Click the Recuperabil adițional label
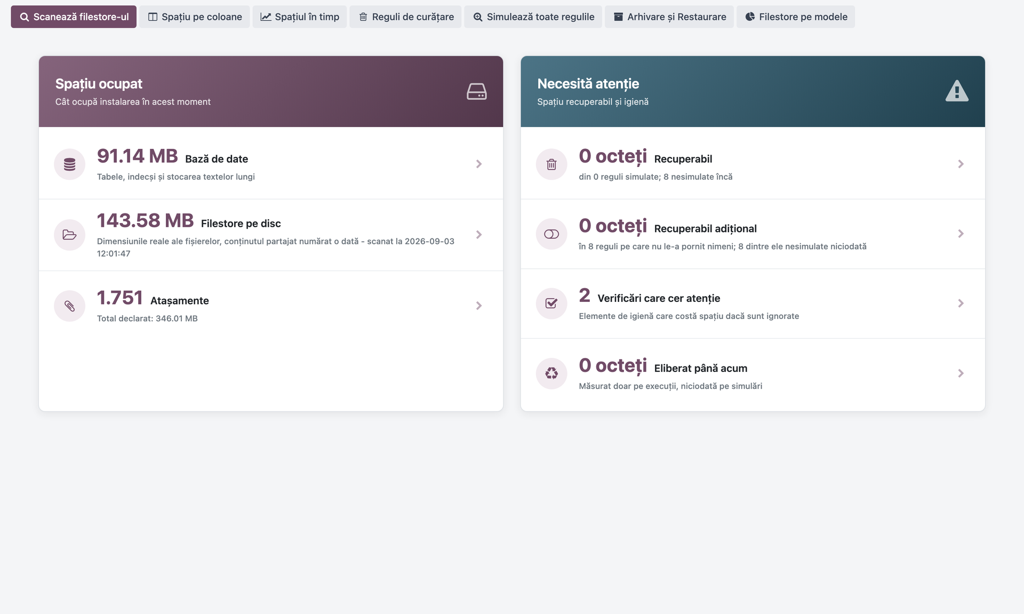 [x=705, y=229]
